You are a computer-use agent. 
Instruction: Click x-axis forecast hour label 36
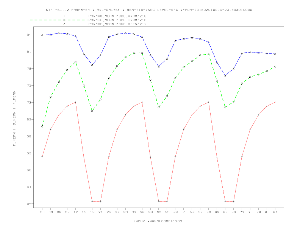(x=142, y=212)
